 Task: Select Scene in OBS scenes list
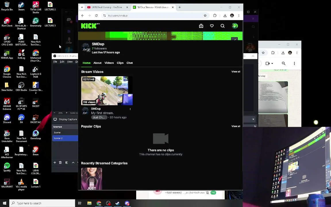pos(65,133)
